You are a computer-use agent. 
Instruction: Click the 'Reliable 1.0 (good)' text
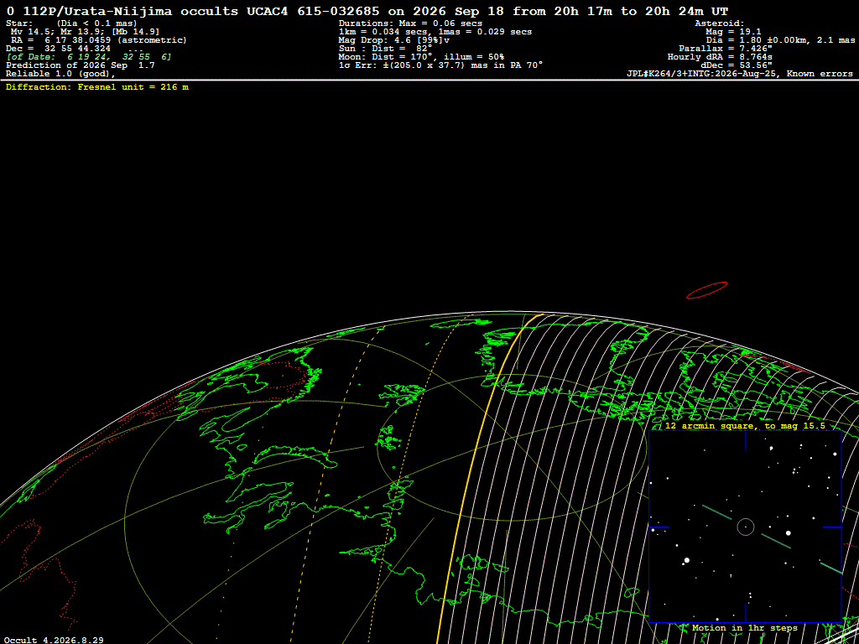pos(60,74)
